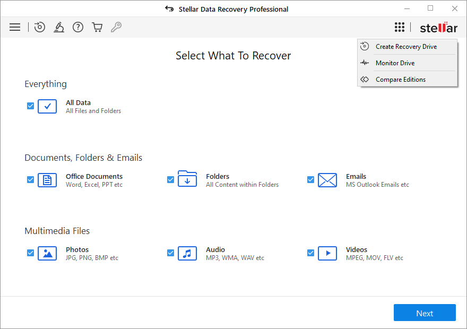Uncheck the Photos checkbox
Image resolution: width=467 pixels, height=329 pixels.
31,253
